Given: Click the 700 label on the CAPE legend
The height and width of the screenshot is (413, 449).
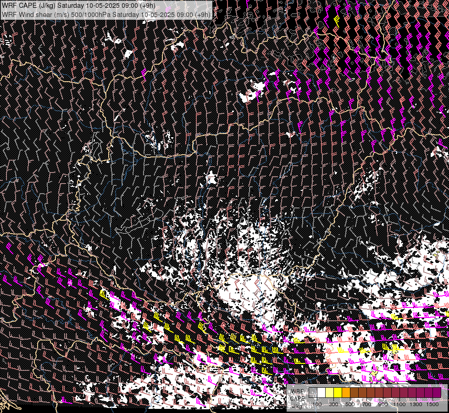Looking at the screenshot, I should [366, 404].
